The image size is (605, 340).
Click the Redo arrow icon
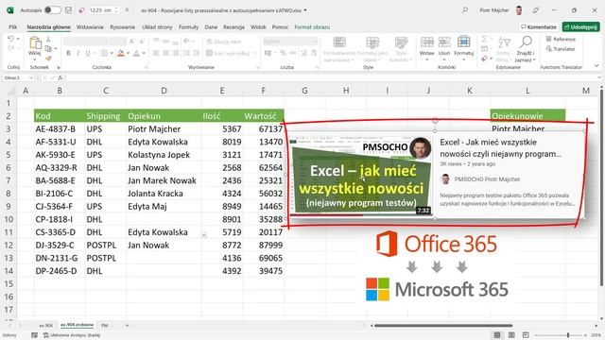tap(10, 48)
